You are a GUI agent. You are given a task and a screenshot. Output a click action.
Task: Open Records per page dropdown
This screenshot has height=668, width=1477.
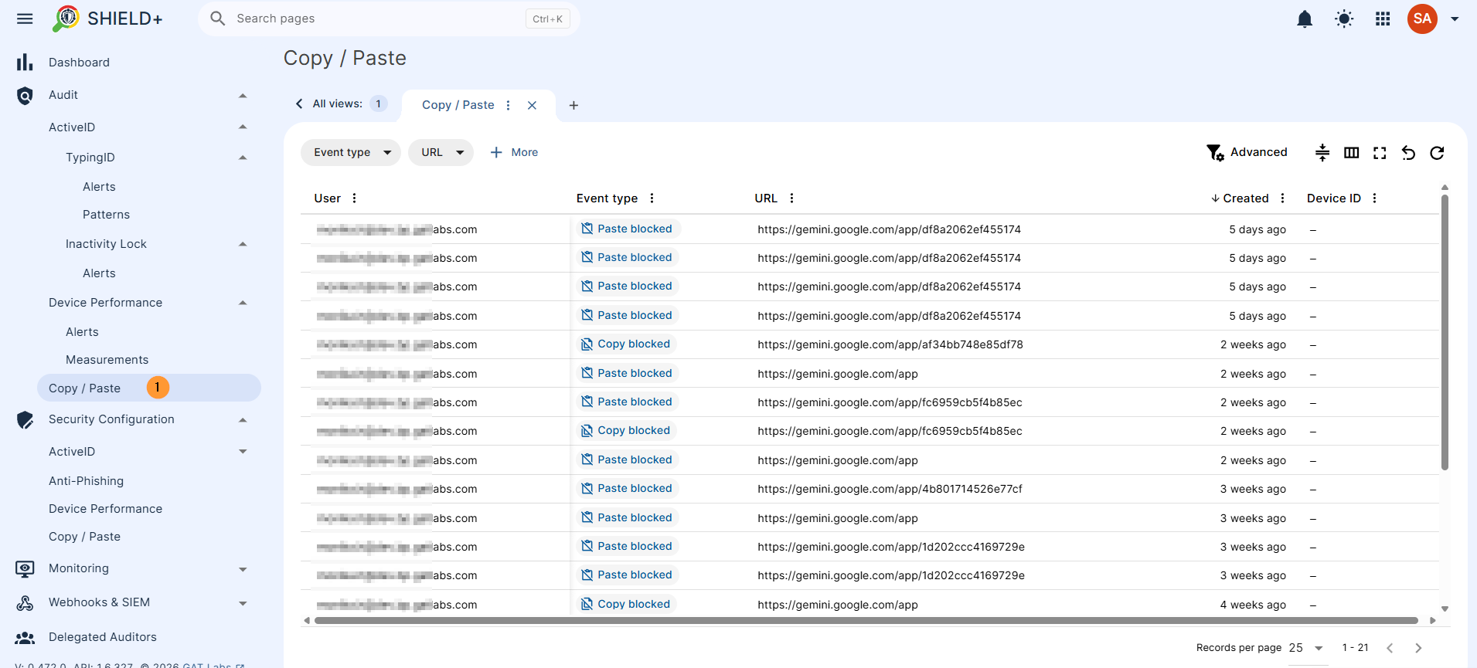click(1306, 648)
